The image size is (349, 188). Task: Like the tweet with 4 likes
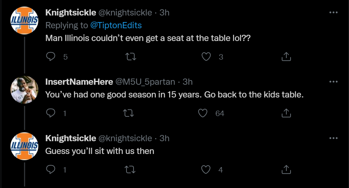point(207,169)
